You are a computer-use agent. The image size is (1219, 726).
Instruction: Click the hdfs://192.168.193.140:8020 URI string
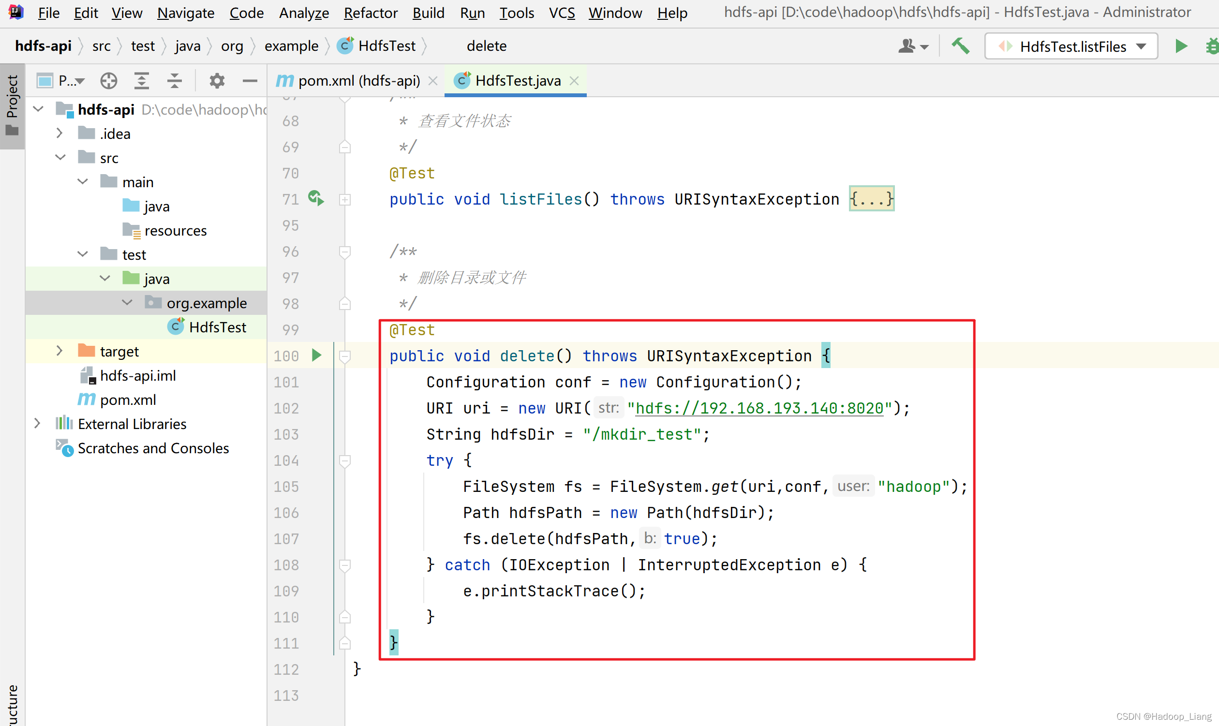759,409
